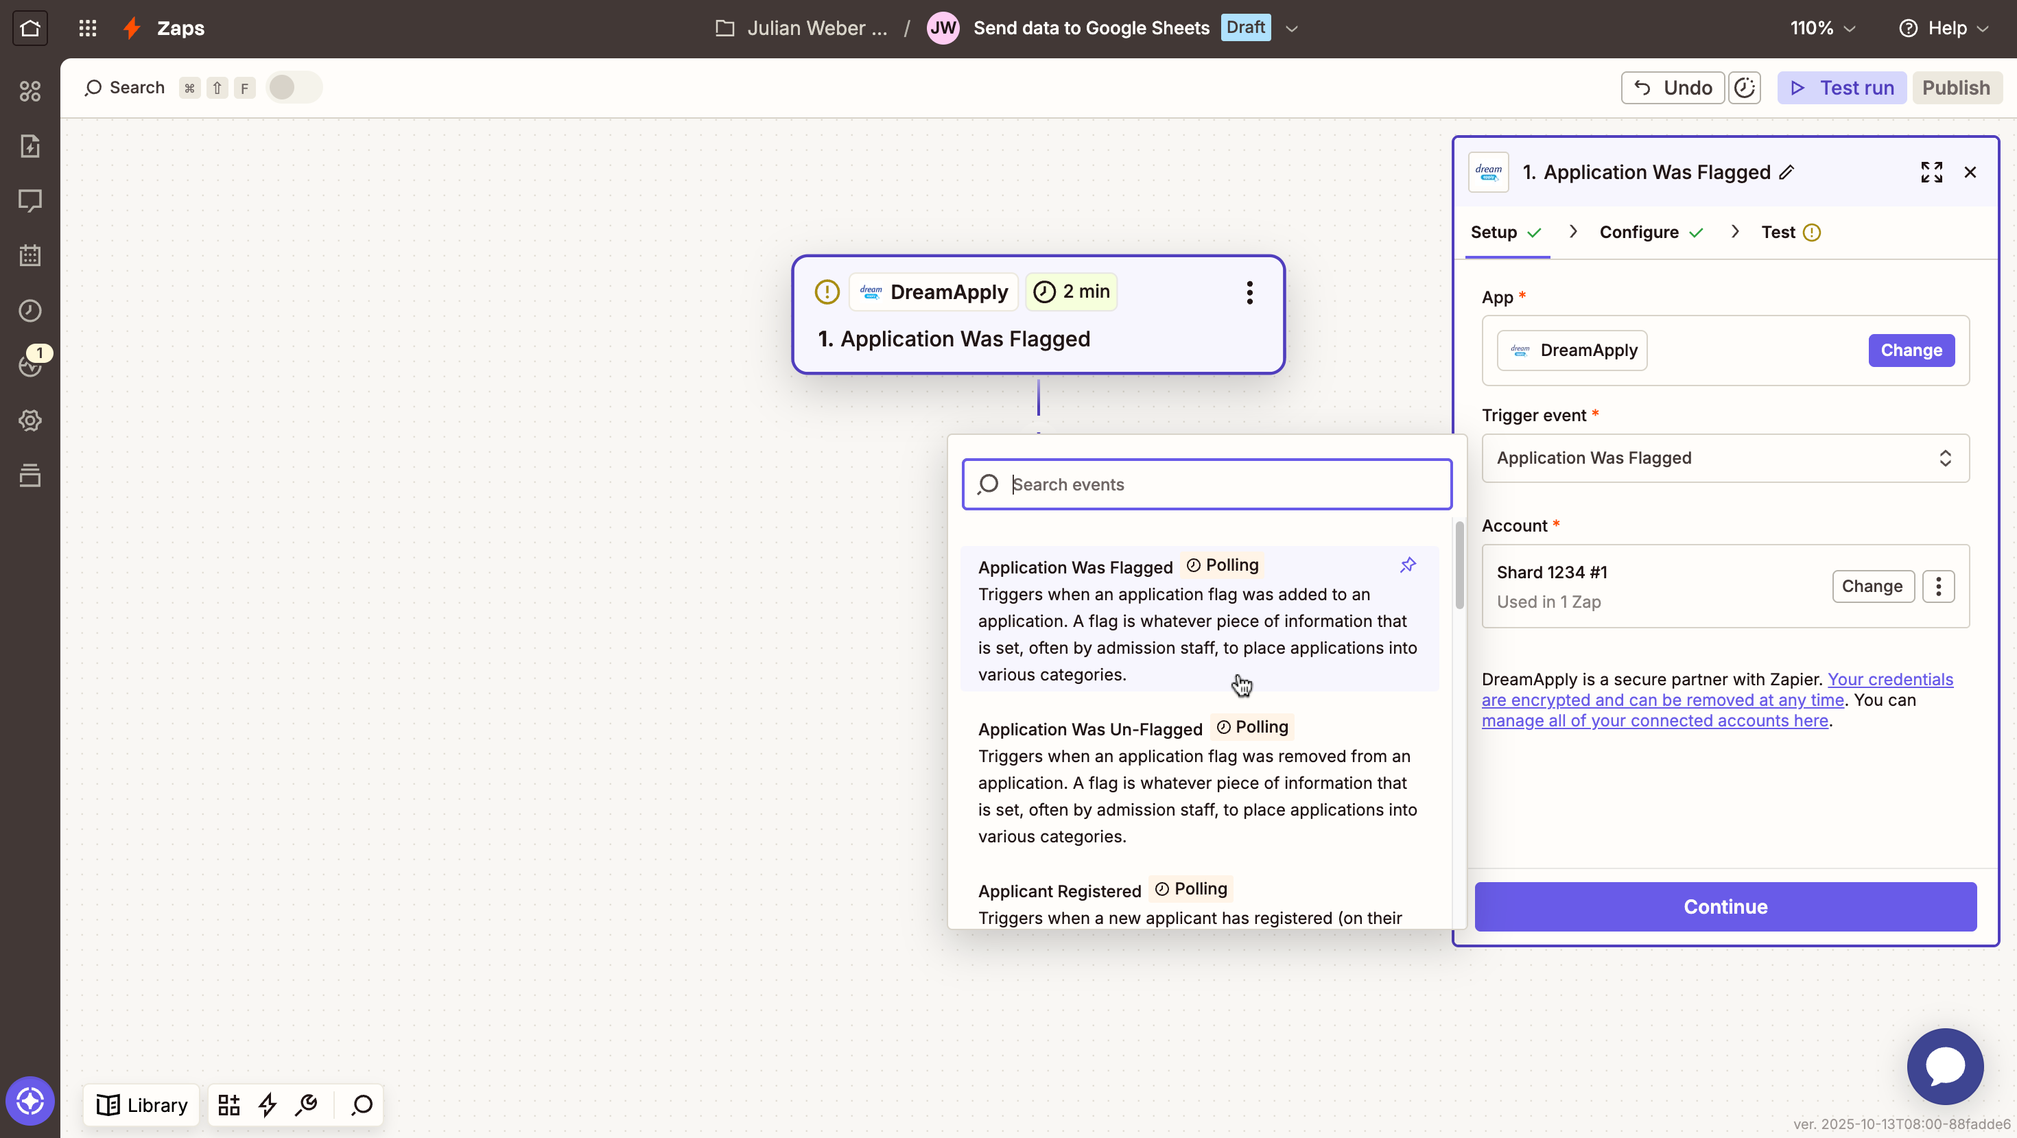Close the step editor panel
Viewport: 2017px width, 1138px height.
point(1970,172)
